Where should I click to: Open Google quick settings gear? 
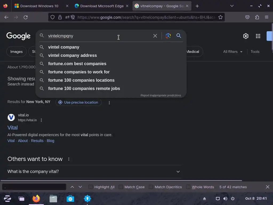coord(246,36)
